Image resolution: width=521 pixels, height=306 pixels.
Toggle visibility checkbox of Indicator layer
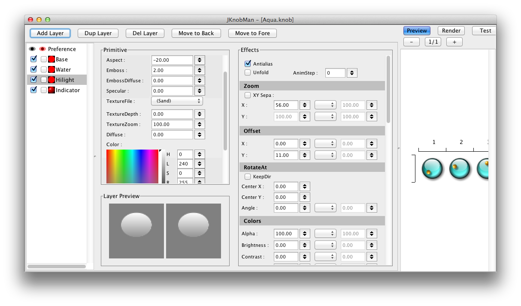tap(33, 90)
